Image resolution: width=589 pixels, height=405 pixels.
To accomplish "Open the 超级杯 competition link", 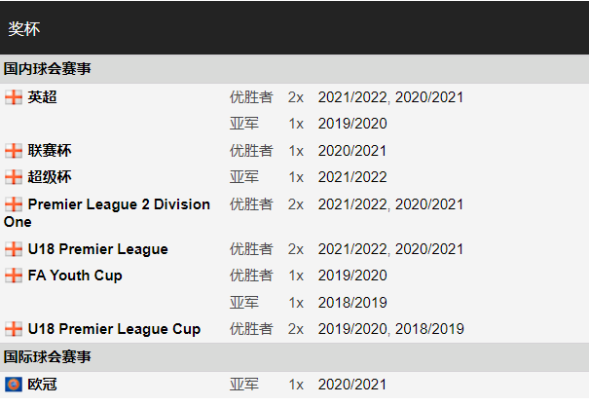I will 50,177.
